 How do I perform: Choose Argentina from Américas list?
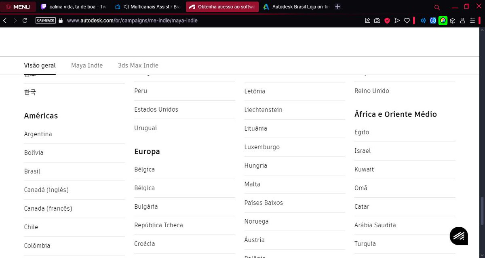tap(38, 134)
